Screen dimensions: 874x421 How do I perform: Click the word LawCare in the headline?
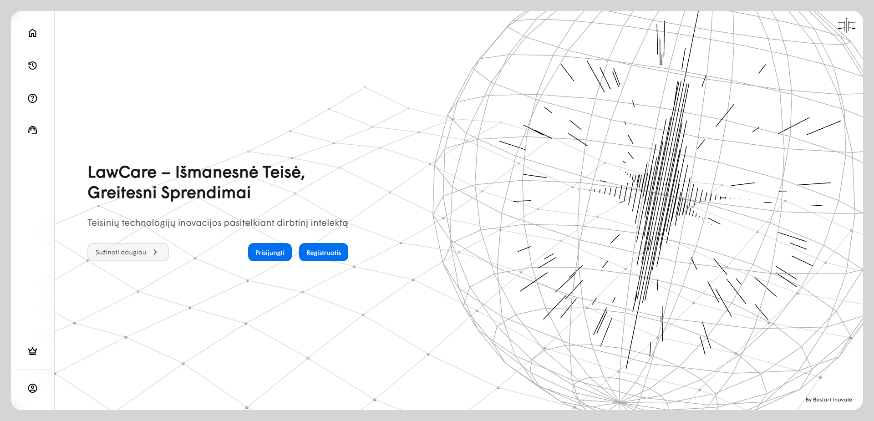(122, 172)
